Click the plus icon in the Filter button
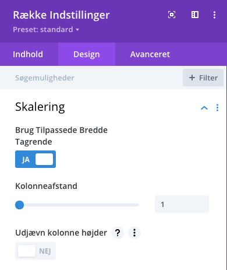 click(x=192, y=78)
